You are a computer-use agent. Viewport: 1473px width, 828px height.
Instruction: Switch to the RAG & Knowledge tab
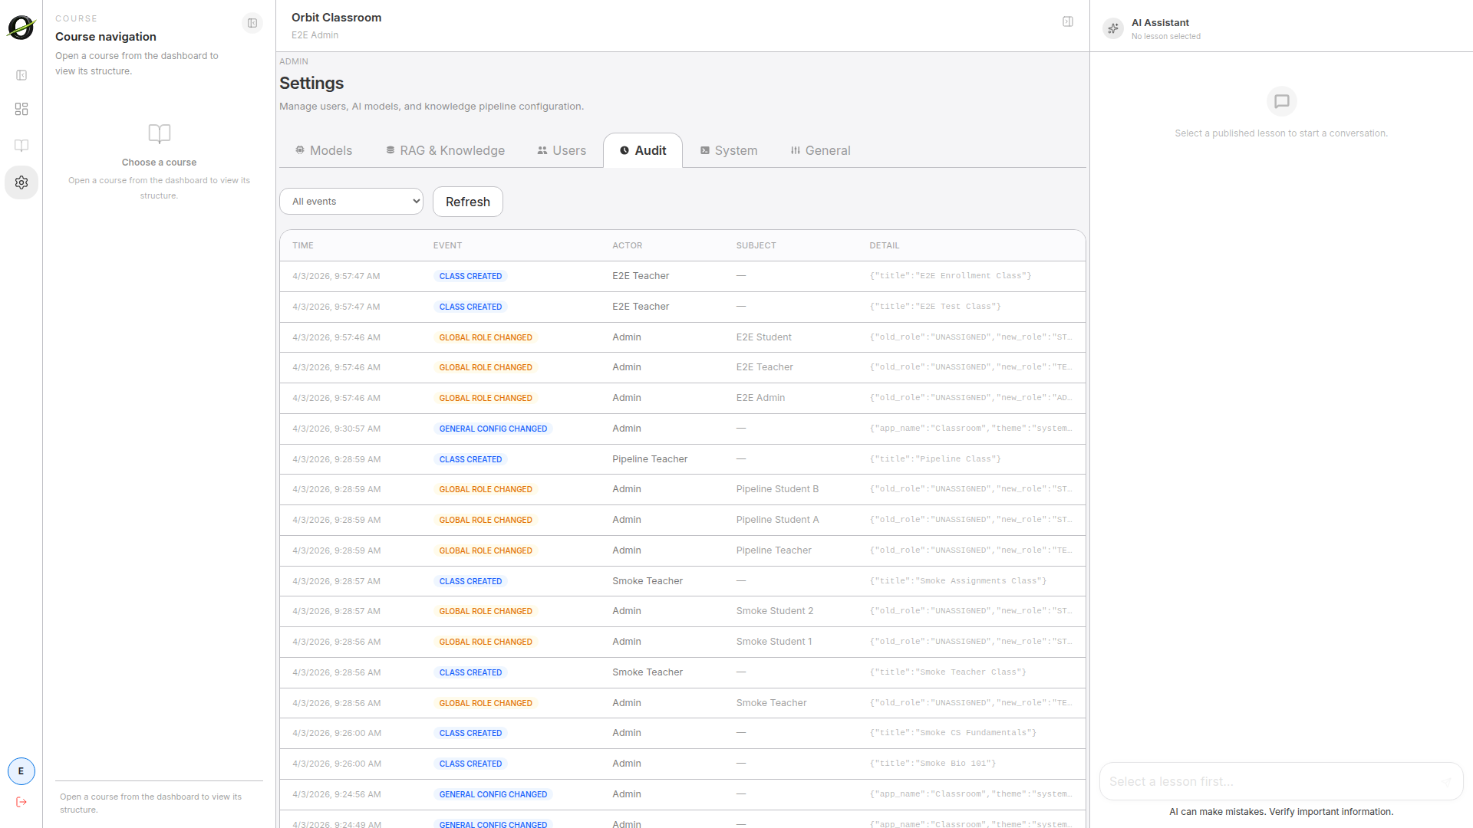(x=445, y=150)
